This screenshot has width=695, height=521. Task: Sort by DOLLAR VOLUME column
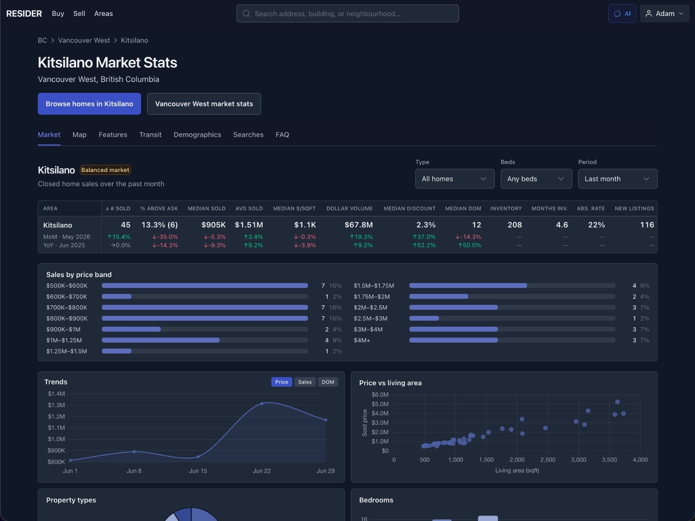click(350, 208)
